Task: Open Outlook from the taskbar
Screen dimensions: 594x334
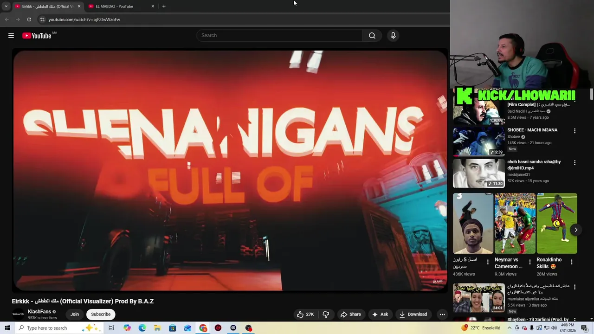Action: 187,328
